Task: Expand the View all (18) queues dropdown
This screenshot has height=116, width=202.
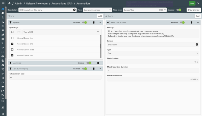Action: (98, 32)
